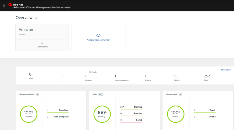Expand summary with Show details
The width and height of the screenshot is (234, 130).
coord(226,70)
